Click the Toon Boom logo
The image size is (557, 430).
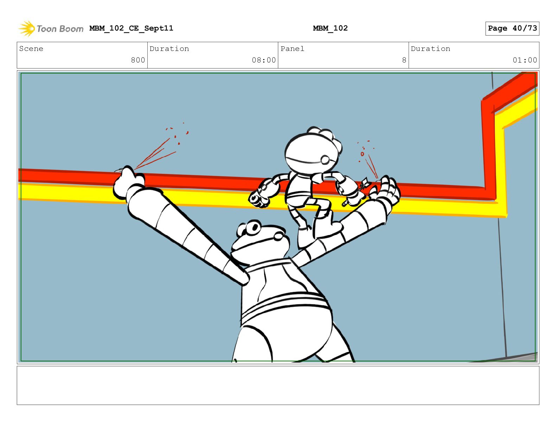(51, 28)
